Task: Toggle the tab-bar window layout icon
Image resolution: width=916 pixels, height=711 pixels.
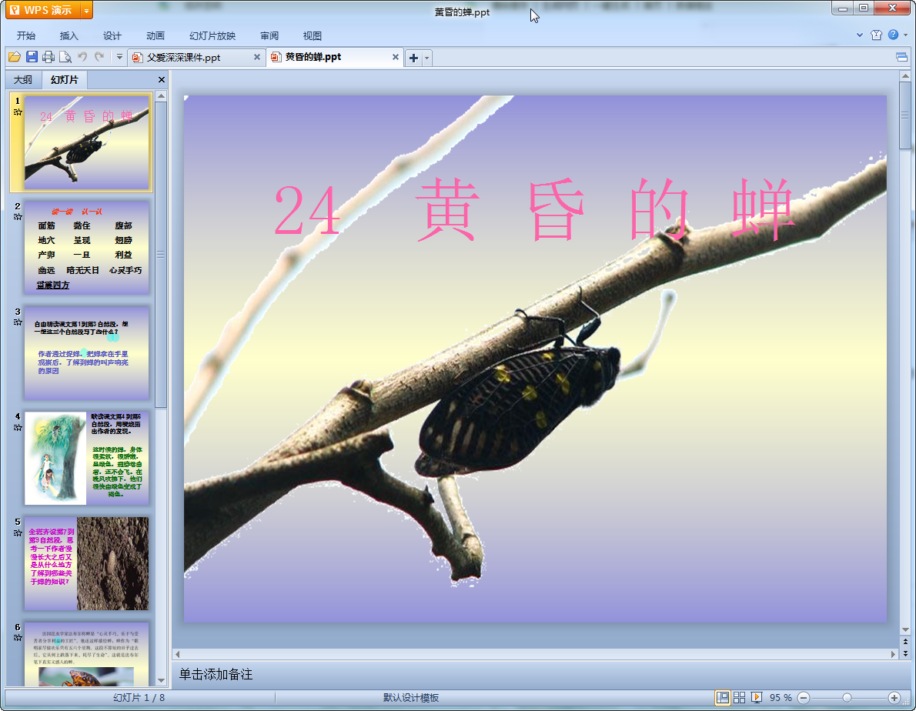Action: click(901, 57)
